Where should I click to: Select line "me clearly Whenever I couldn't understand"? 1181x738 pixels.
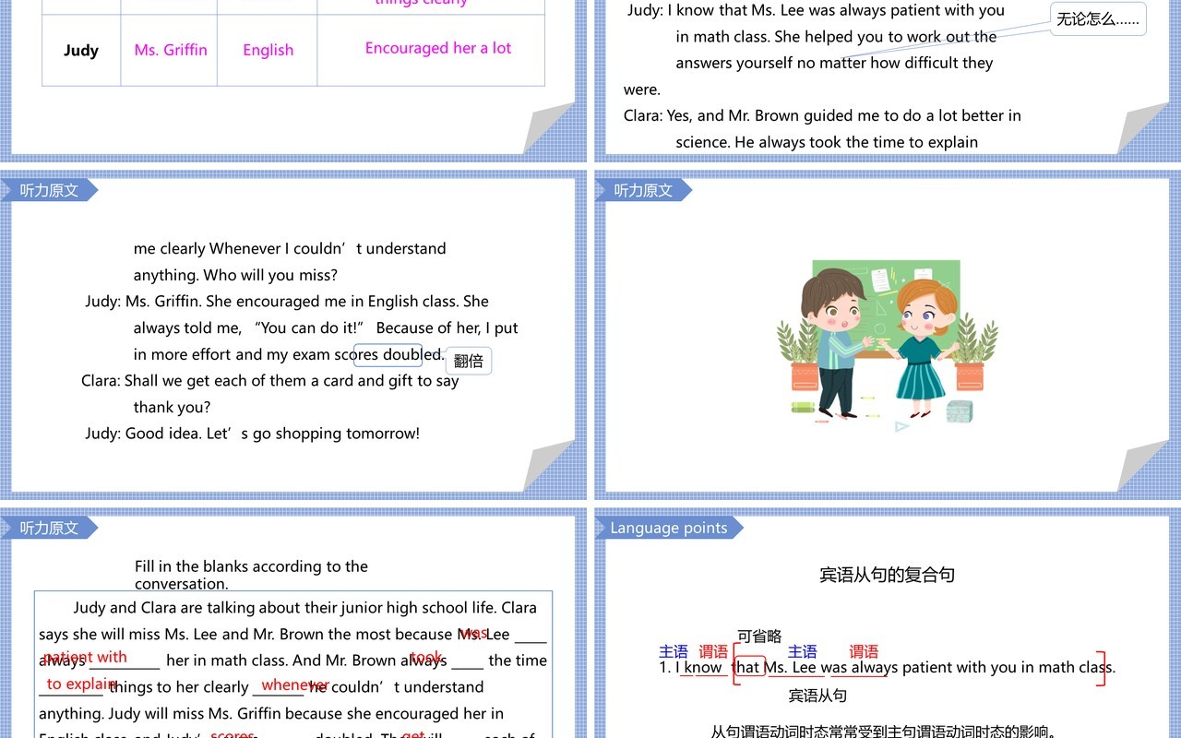290,248
